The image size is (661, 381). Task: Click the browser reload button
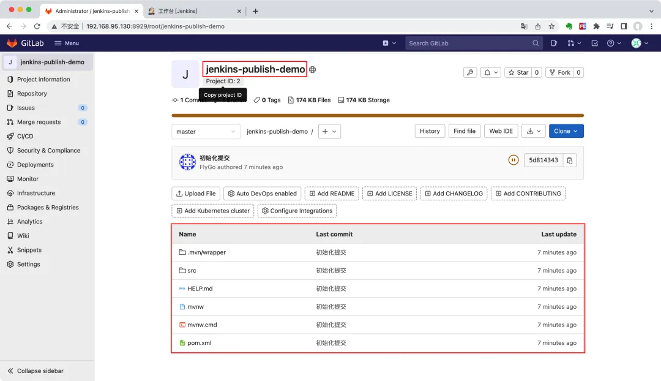point(37,26)
